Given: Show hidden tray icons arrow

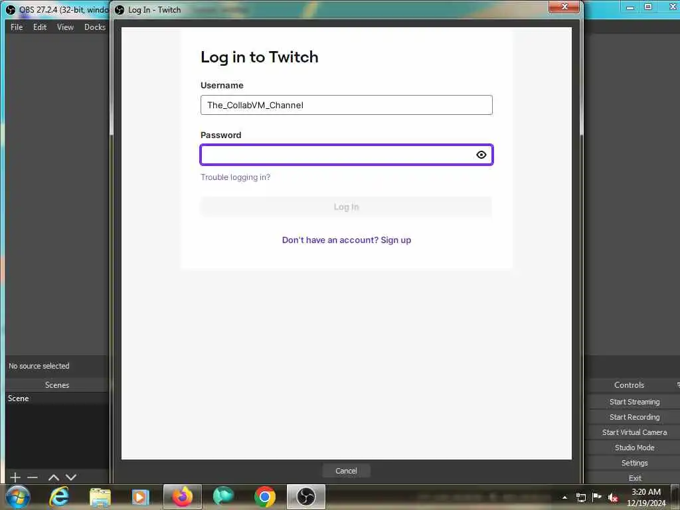Looking at the screenshot, I should [564, 497].
